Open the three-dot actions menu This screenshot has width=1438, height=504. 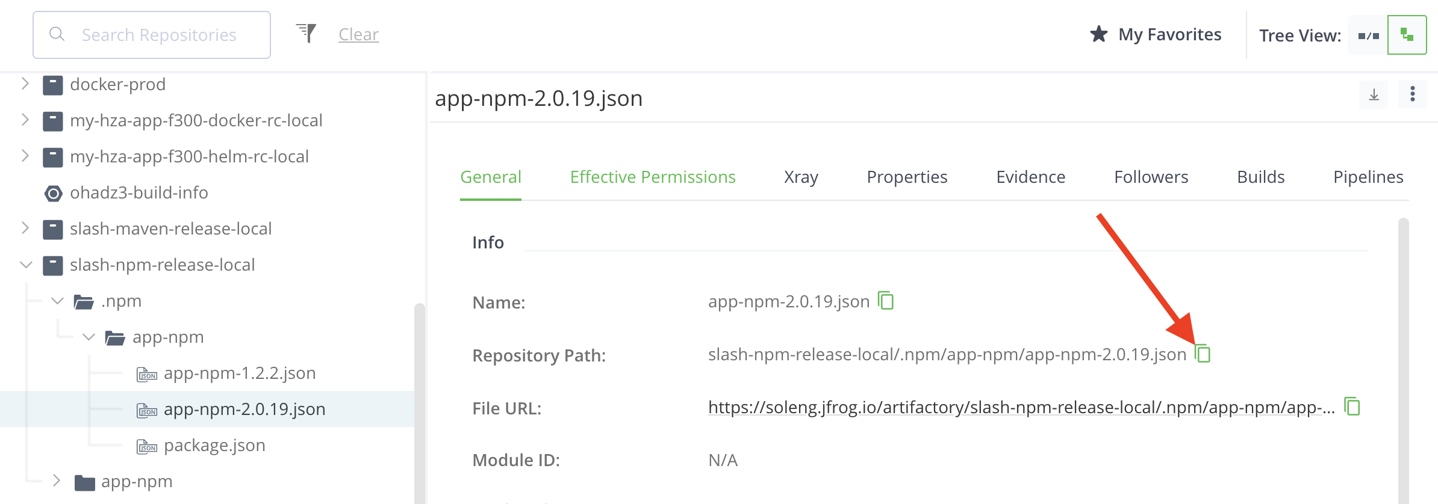click(x=1412, y=94)
